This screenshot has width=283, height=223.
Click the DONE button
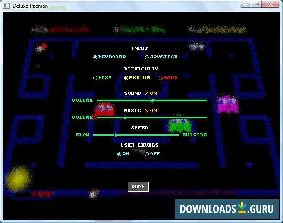click(x=138, y=187)
